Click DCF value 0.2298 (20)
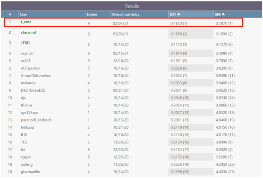 click(180, 172)
